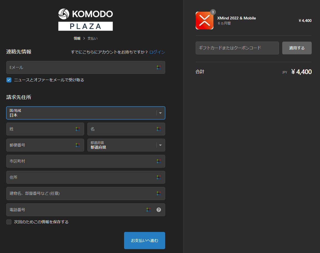Image resolution: width=320 pixels, height=253 pixels.
Task: Click autofill icon in Eメール field
Action: coord(158,67)
